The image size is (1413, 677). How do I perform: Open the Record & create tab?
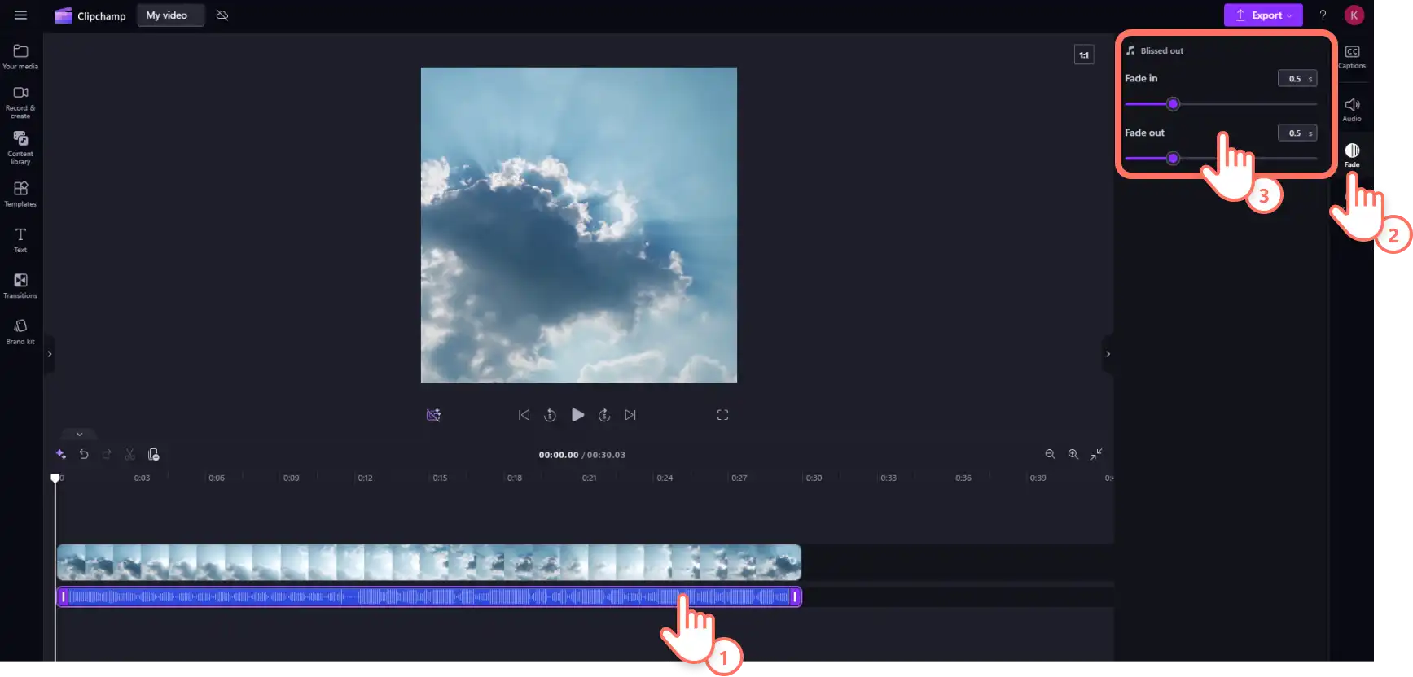coord(20,103)
